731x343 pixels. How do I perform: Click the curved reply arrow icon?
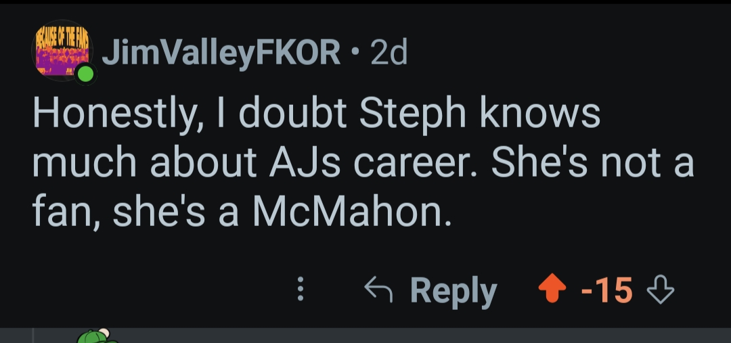378,291
